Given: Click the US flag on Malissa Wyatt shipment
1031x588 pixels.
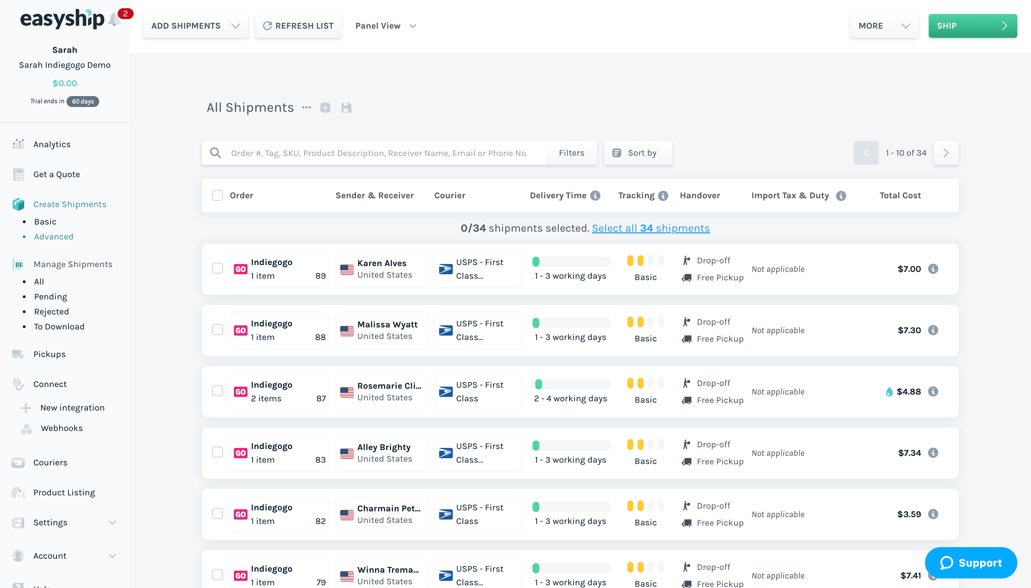Looking at the screenshot, I should click(347, 331).
